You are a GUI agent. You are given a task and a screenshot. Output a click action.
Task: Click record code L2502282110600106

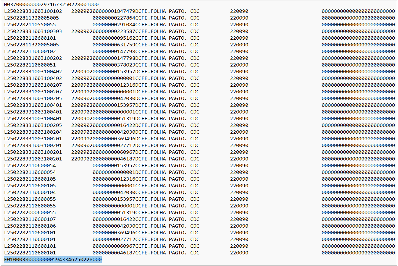(30, 226)
